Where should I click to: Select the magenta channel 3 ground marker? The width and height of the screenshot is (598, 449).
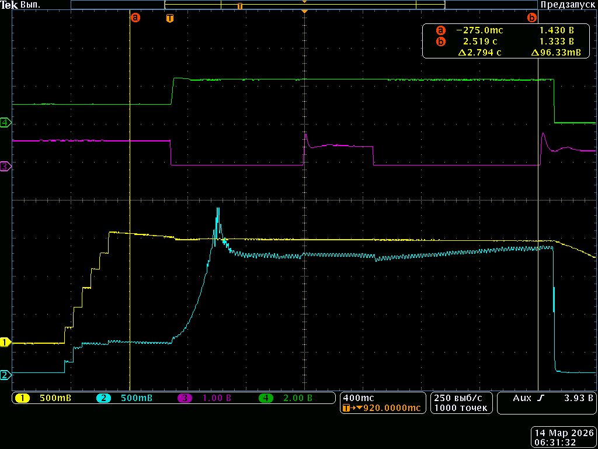tap(5, 167)
